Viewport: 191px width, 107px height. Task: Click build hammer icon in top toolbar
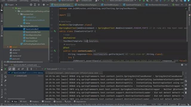coord(102,1)
